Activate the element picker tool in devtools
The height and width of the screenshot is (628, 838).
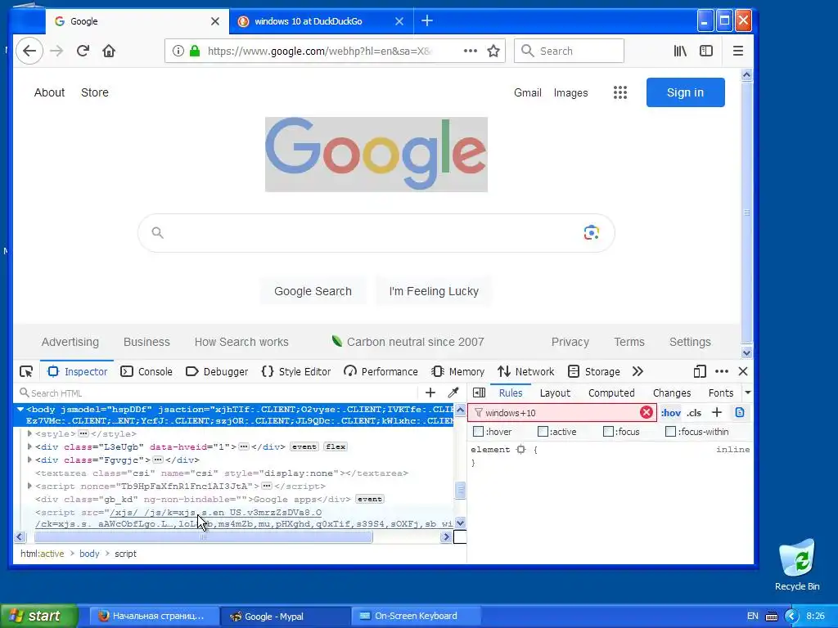point(26,371)
